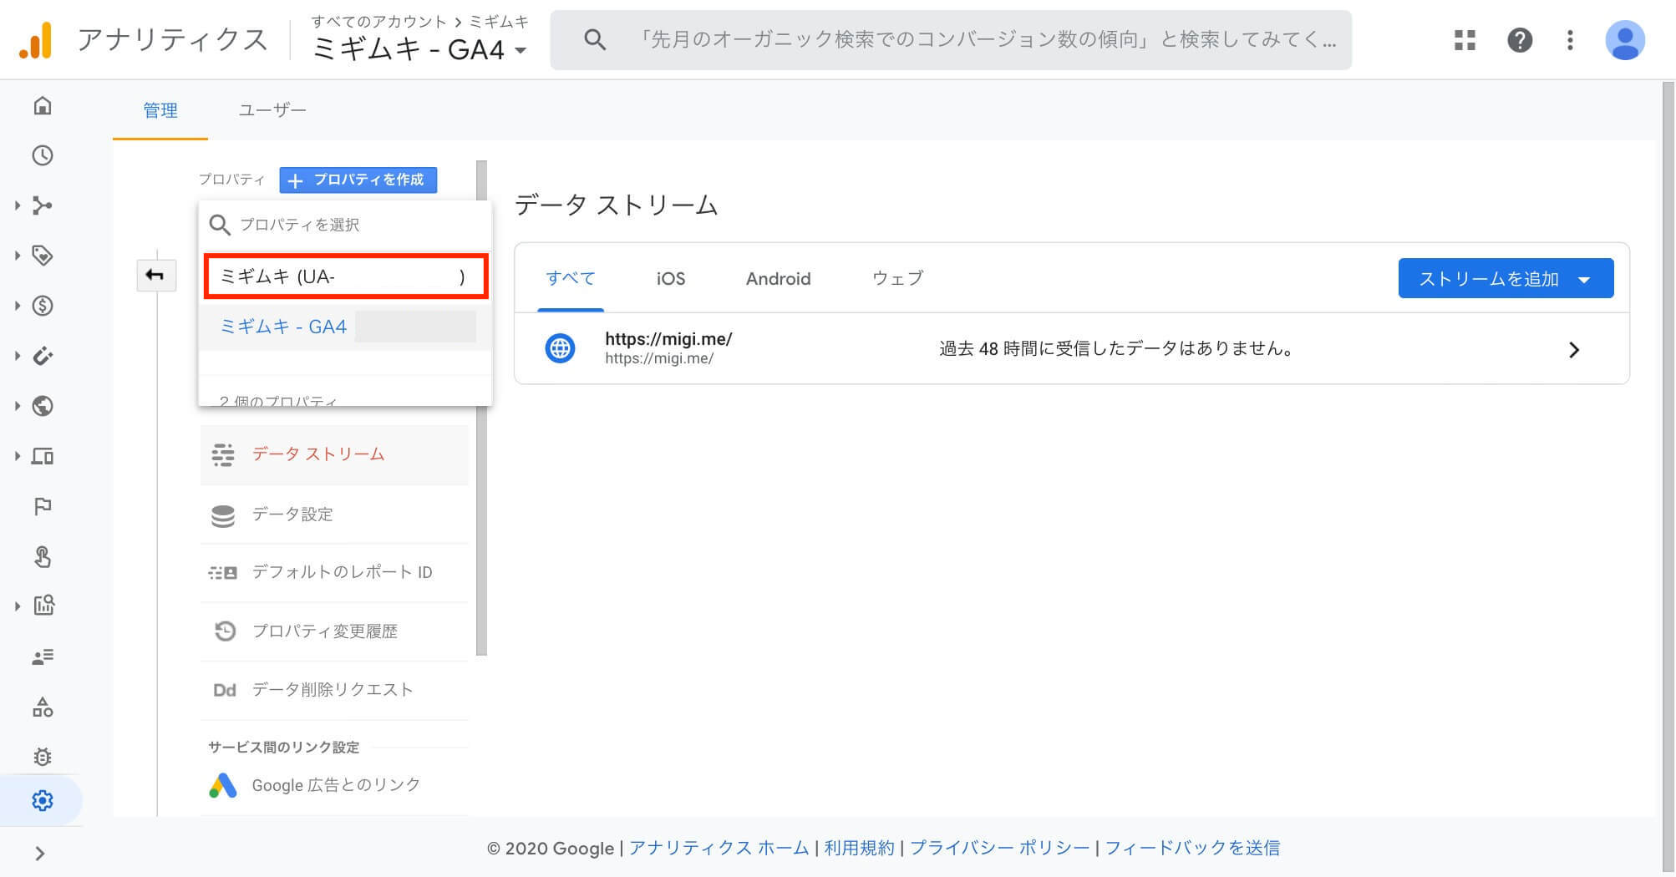Image resolution: width=1676 pixels, height=877 pixels.
Task: Open the help question mark icon
Action: 1520,40
